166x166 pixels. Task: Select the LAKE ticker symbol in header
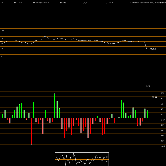tap(110, 3)
